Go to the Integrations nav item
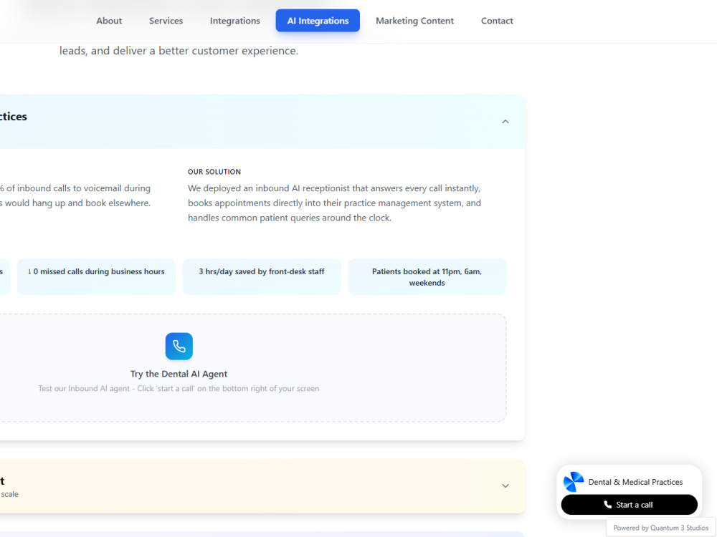 click(x=235, y=21)
